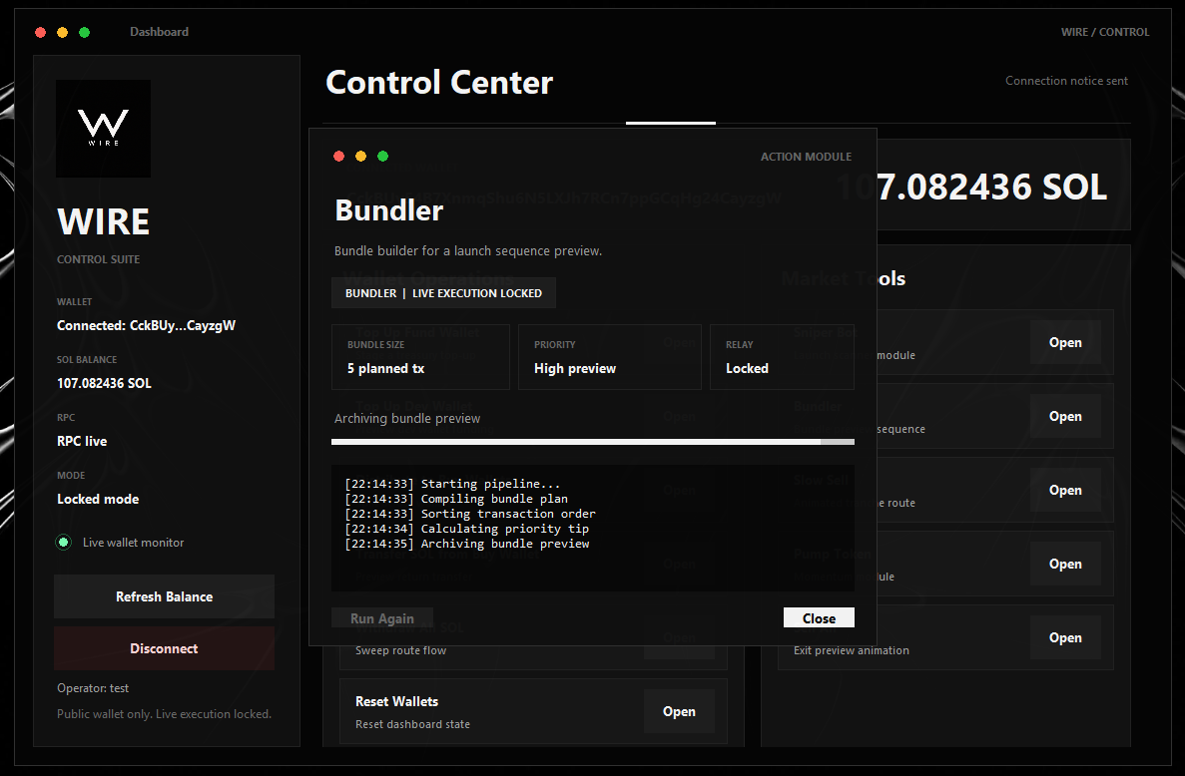The height and width of the screenshot is (776, 1185).
Task: Click the green Live wallet monitor indicator
Action: (x=64, y=542)
